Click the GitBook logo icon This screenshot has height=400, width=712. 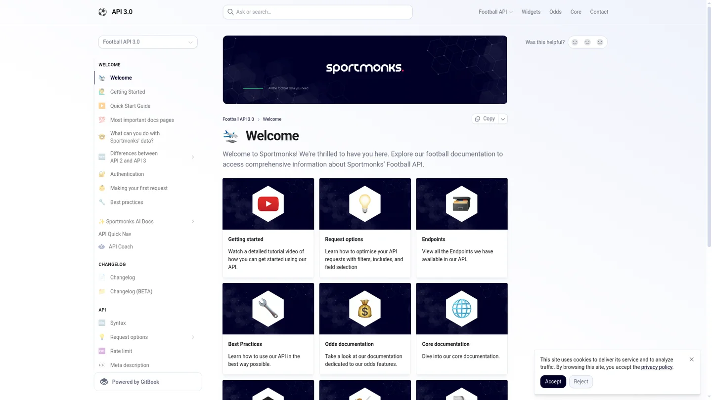[x=104, y=382]
